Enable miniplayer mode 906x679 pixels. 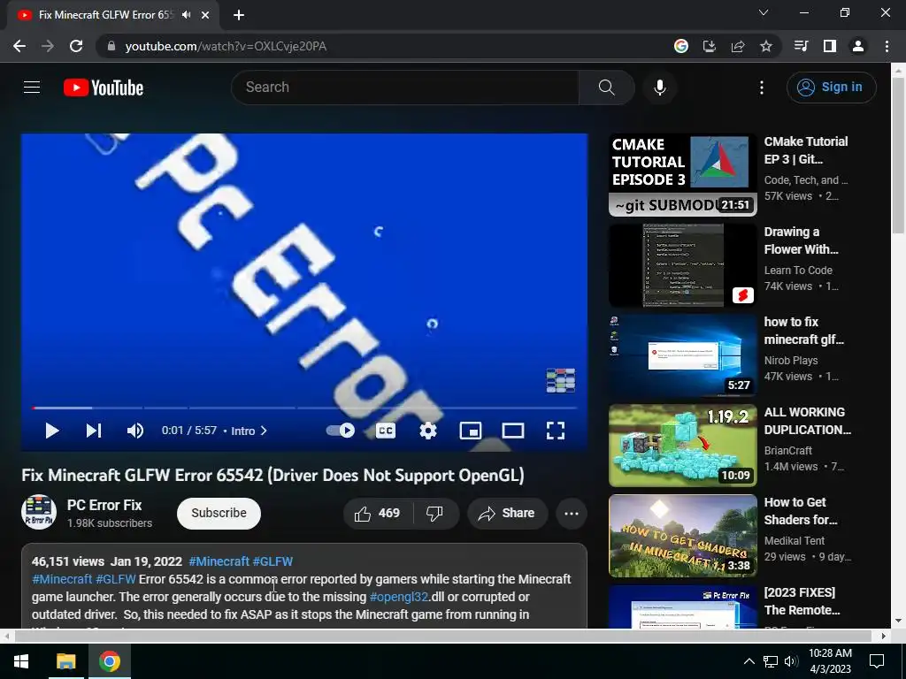pyautogui.click(x=471, y=431)
